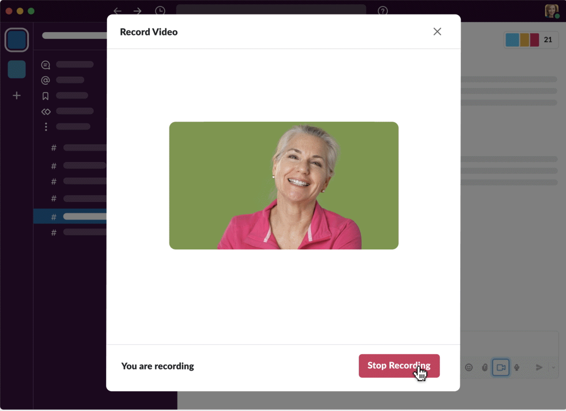Open the mentions @ icon
566x411 pixels.
[45, 80]
